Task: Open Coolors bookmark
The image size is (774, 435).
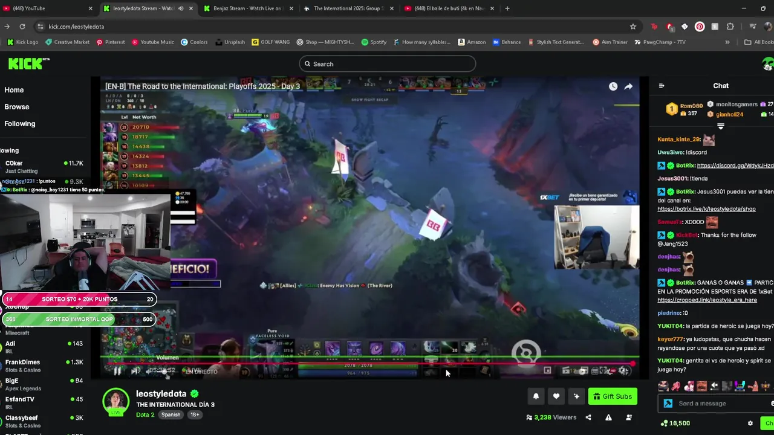Action: click(193, 42)
